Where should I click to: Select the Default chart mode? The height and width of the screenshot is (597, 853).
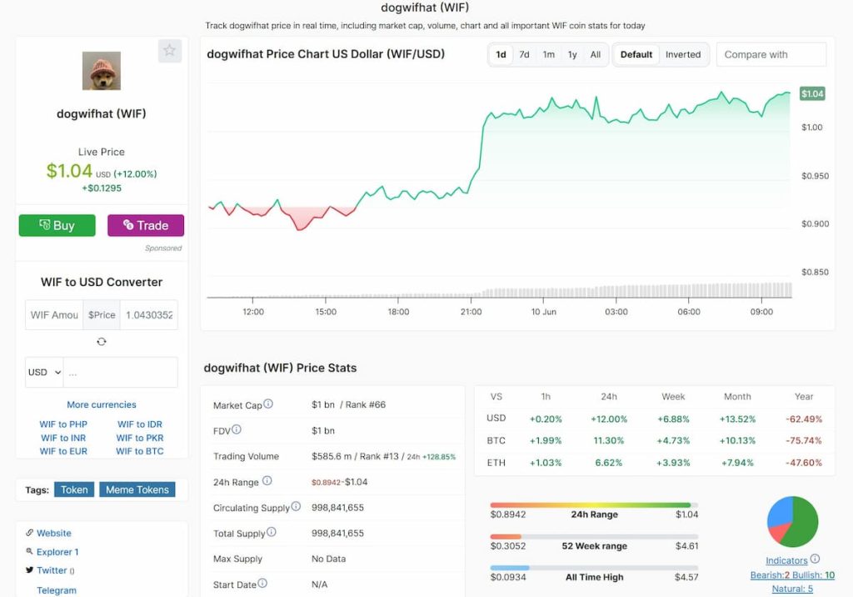pyautogui.click(x=636, y=55)
